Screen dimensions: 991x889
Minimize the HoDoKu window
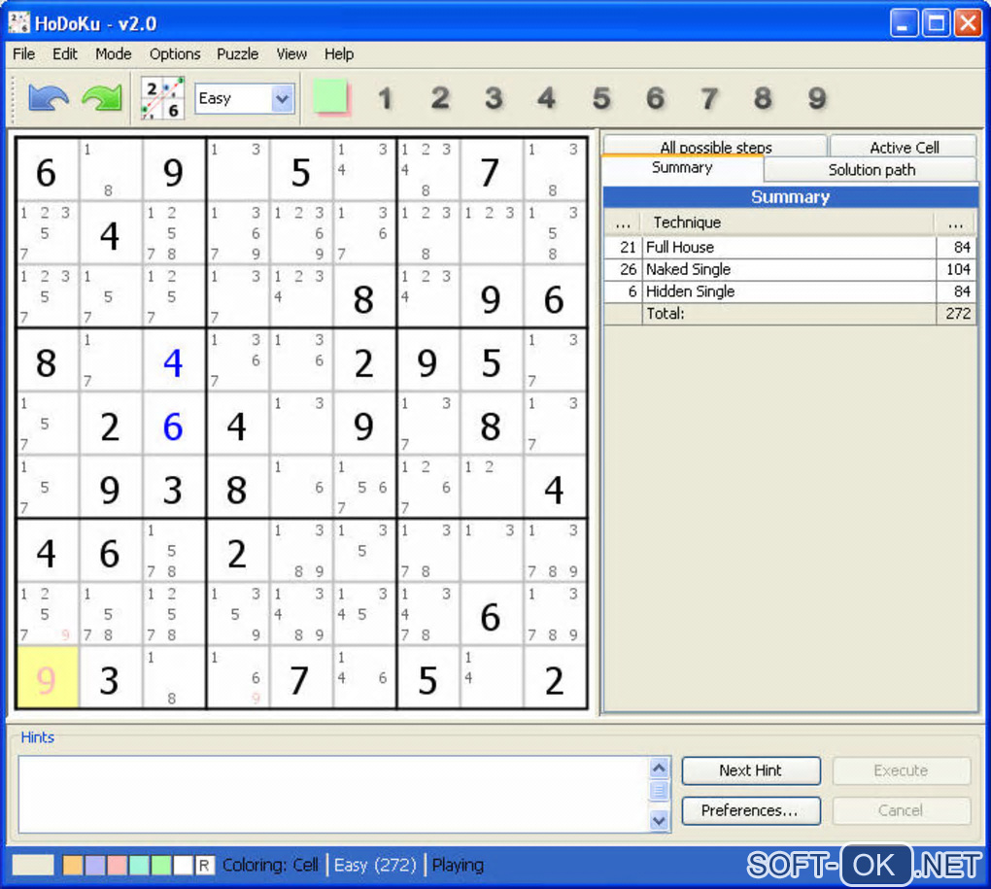point(904,23)
